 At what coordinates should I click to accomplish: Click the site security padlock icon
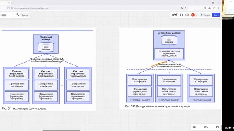coord(12,8)
